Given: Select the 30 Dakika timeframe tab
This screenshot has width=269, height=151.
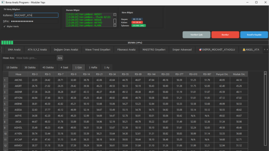Looking at the screenshot, I should (30, 67).
